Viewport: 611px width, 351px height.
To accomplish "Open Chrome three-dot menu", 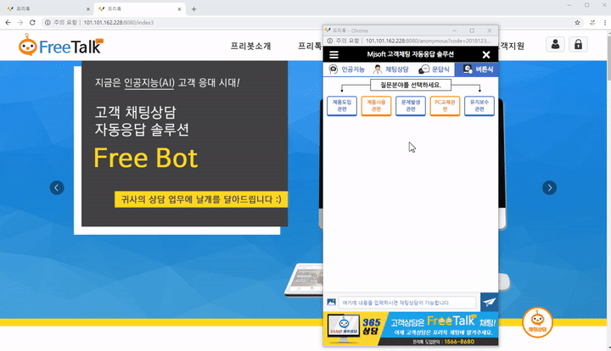I will tap(603, 23).
